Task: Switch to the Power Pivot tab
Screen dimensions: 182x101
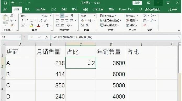Action: click(126, 9)
